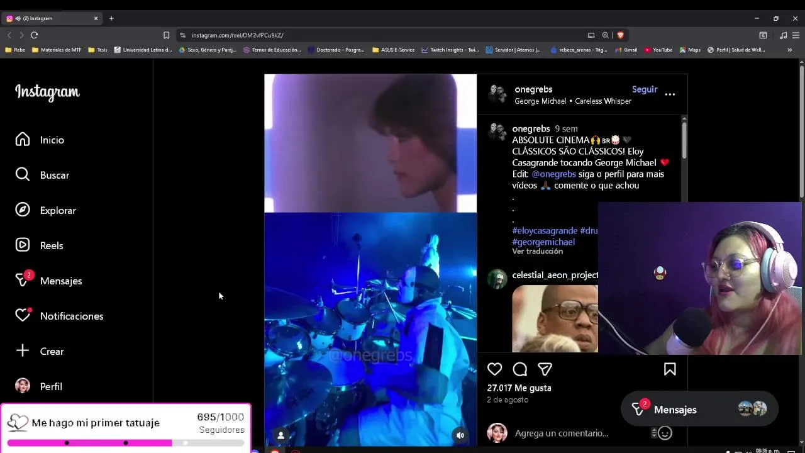The height and width of the screenshot is (453, 805).
Task: Open Universidad Latina bookmark
Action: [143, 50]
